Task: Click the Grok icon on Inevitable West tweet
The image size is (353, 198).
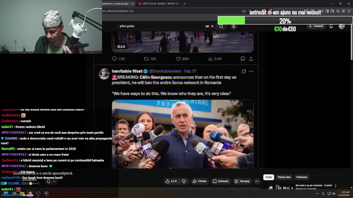Action: click(244, 71)
